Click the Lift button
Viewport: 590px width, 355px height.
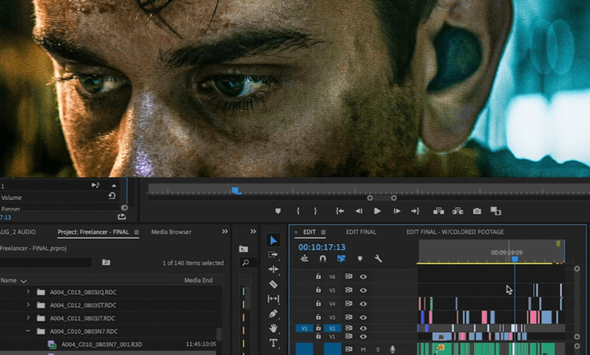click(x=439, y=211)
